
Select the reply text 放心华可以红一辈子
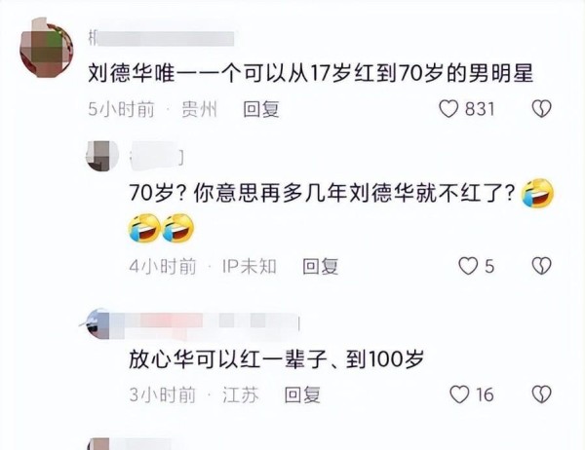tap(277, 359)
